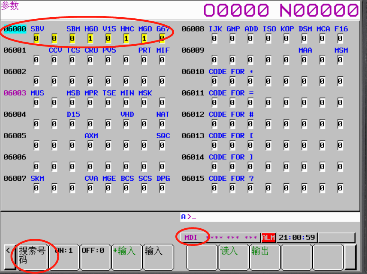Image resolution: width=367 pixels, height=274 pixels.
Task: Click the clock display showing 21:00:59
Action: (x=297, y=238)
